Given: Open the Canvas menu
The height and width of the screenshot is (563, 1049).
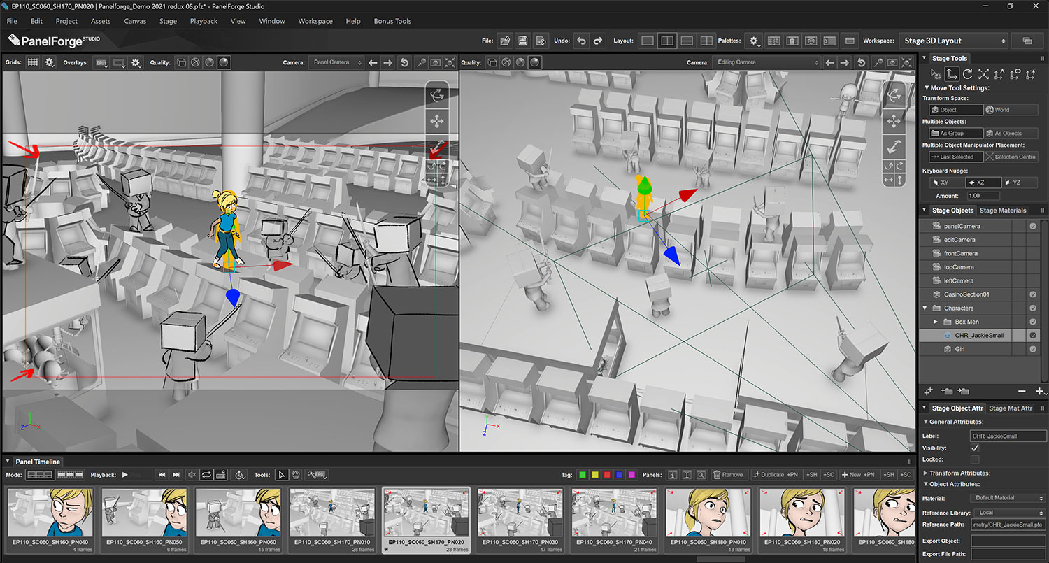Looking at the screenshot, I should click(135, 21).
